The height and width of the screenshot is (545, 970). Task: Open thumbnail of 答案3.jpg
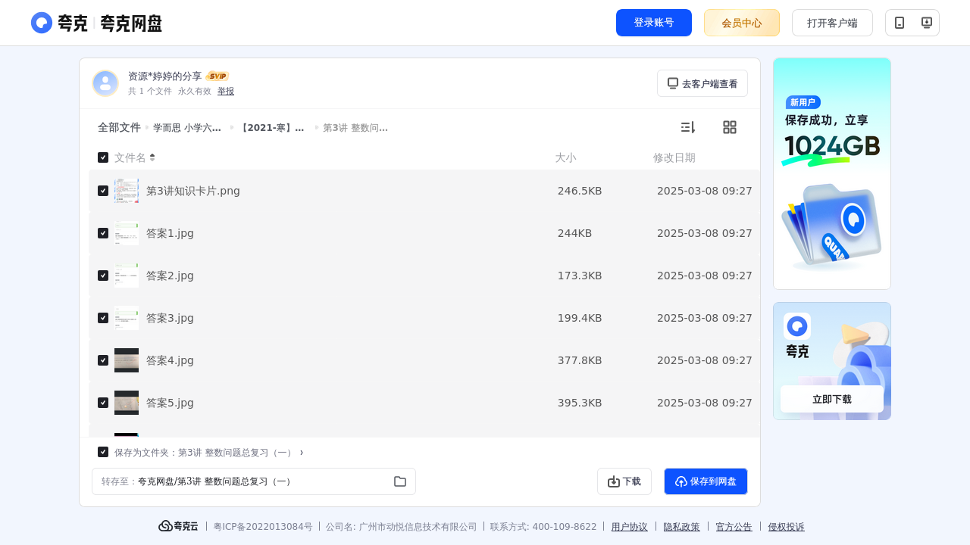(127, 318)
